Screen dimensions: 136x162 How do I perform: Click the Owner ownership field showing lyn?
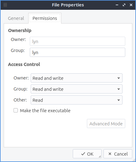click(77, 41)
